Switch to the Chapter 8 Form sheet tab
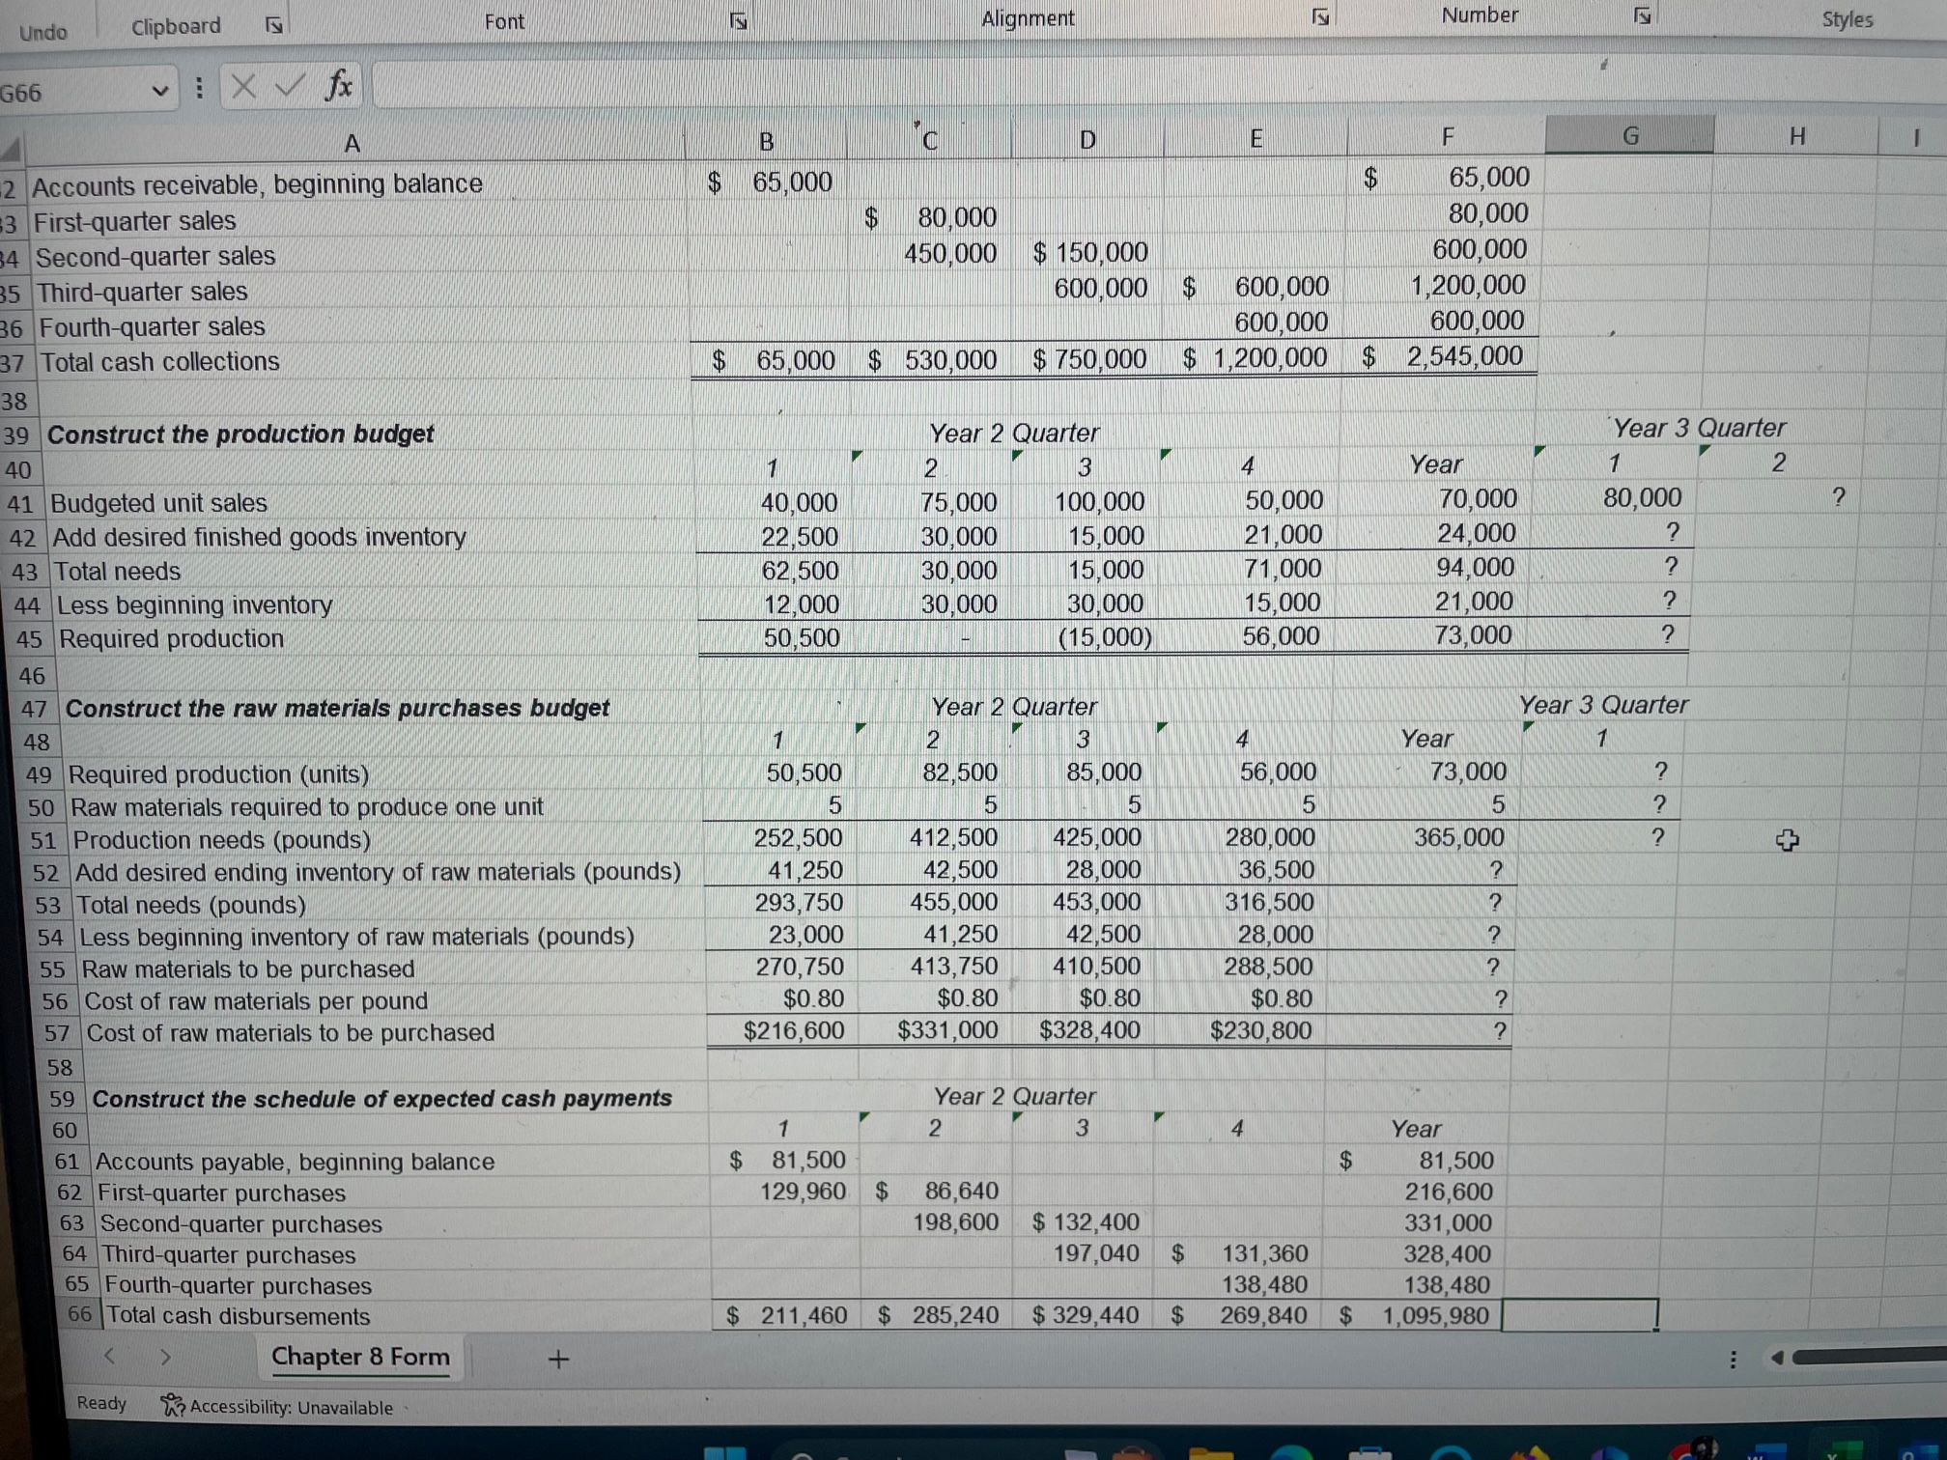The width and height of the screenshot is (1947, 1460). pos(360,1357)
